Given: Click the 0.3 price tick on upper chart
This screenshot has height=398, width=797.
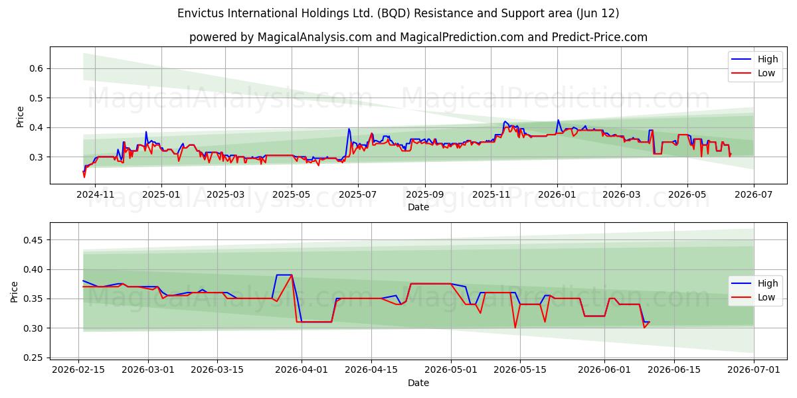Looking at the screenshot, I should 37,157.
